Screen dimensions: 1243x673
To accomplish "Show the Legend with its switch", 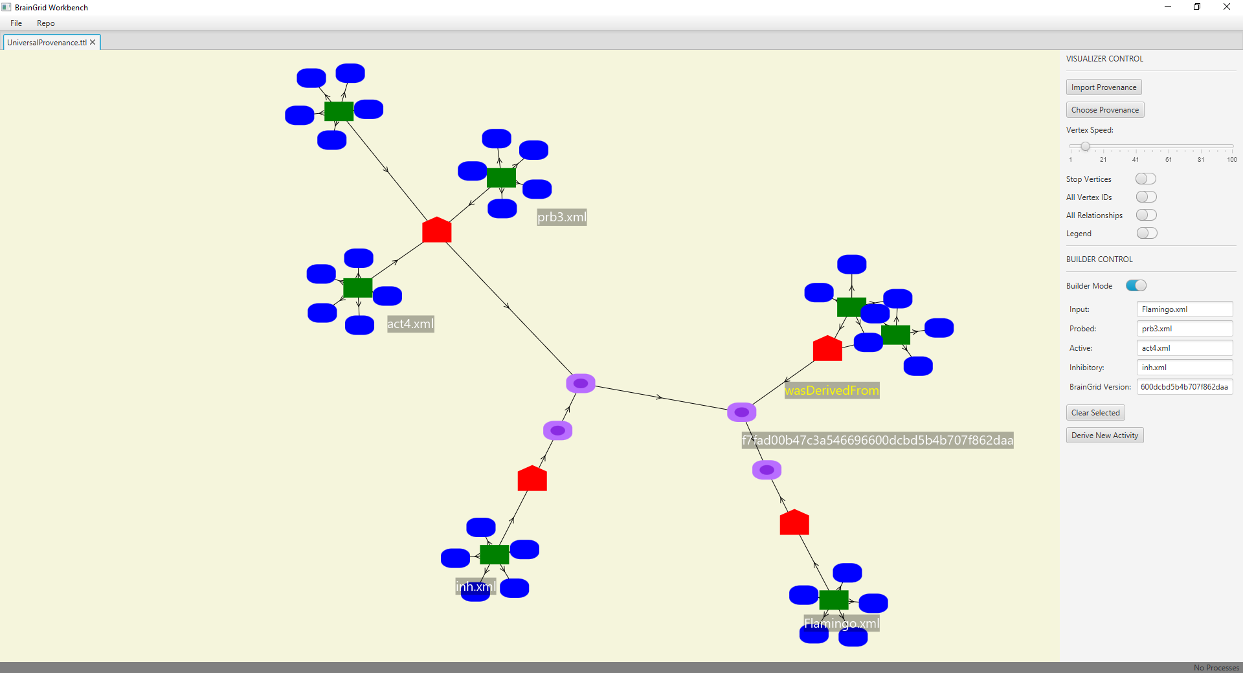I will (1146, 233).
